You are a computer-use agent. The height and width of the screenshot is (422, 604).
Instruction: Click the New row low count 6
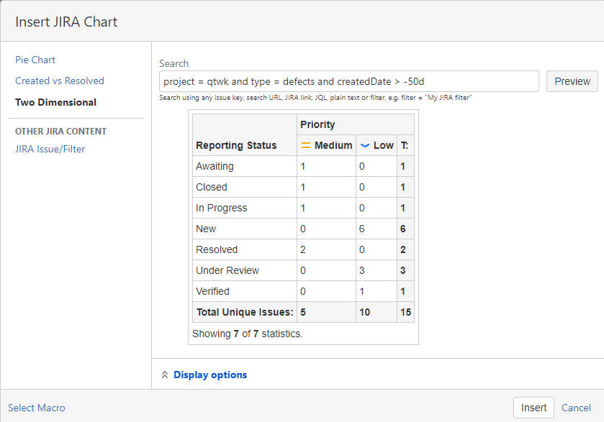pos(362,229)
